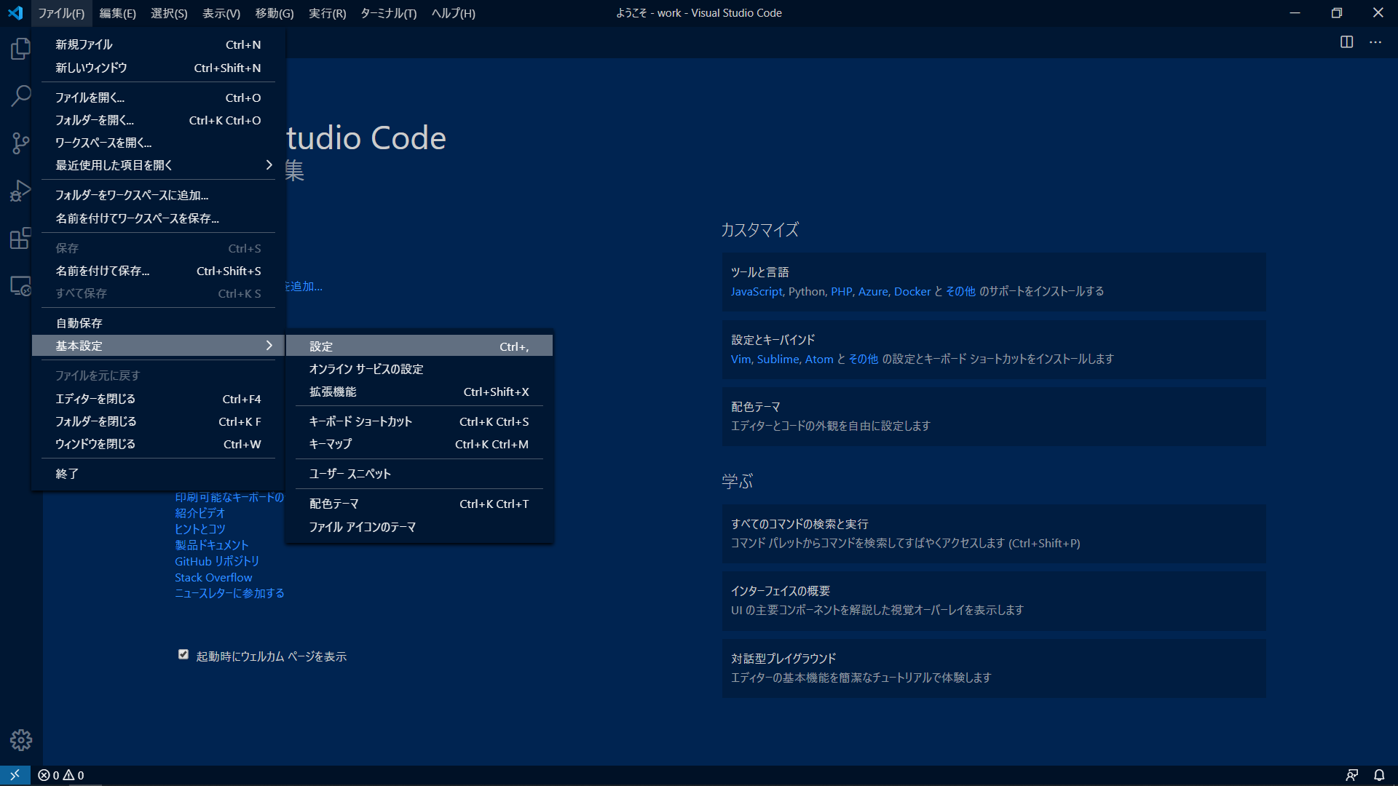Select the Search icon in the activity bar
Viewport: 1398px width, 786px height.
coord(20,95)
